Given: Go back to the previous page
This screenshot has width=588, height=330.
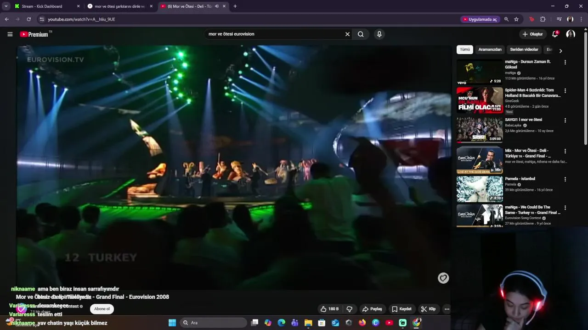Looking at the screenshot, I should pos(6,19).
